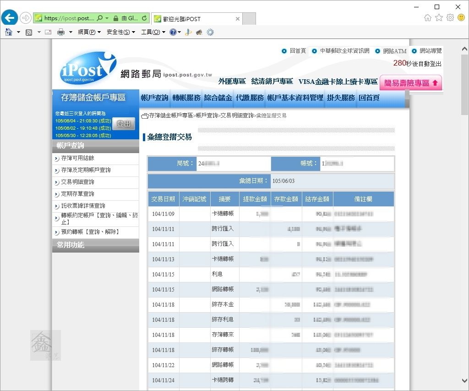469x391 pixels.
Task: Click the Home icon at top right
Action: coord(428,18)
